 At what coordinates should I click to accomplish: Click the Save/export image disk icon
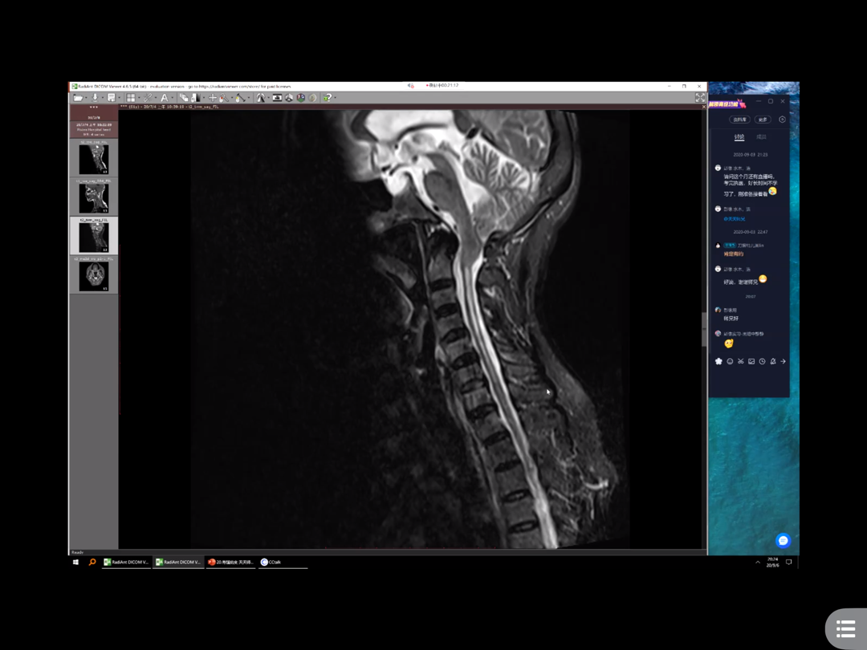(x=111, y=98)
